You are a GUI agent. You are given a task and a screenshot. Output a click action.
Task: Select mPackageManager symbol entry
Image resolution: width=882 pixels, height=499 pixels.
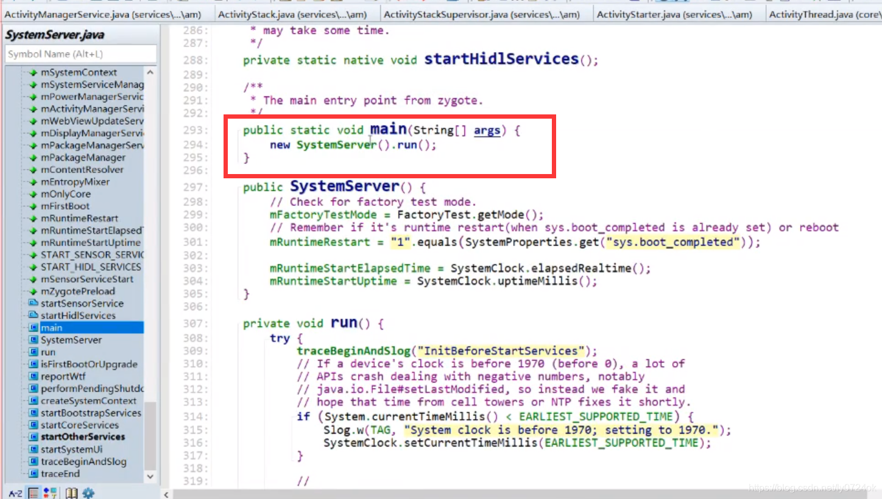point(83,158)
